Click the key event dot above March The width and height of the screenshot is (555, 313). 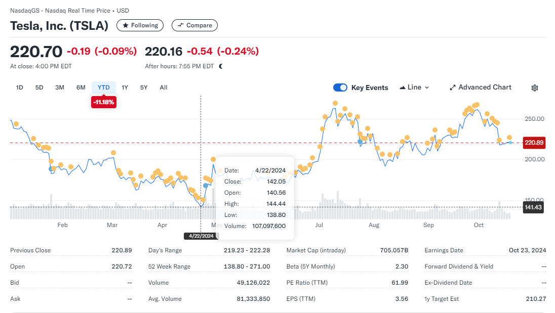[x=113, y=153]
